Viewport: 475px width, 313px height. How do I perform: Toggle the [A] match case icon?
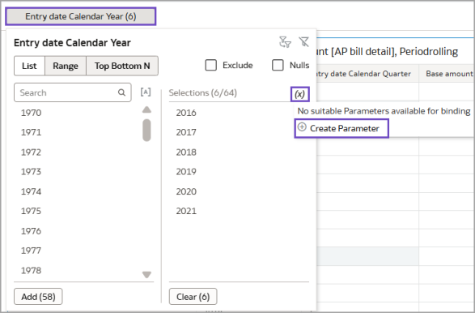click(146, 92)
